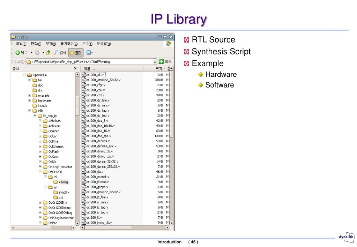Viewport: 357px width, 247px height.
Task: Select file or1200_cpu.v icon
Action: click(84, 90)
